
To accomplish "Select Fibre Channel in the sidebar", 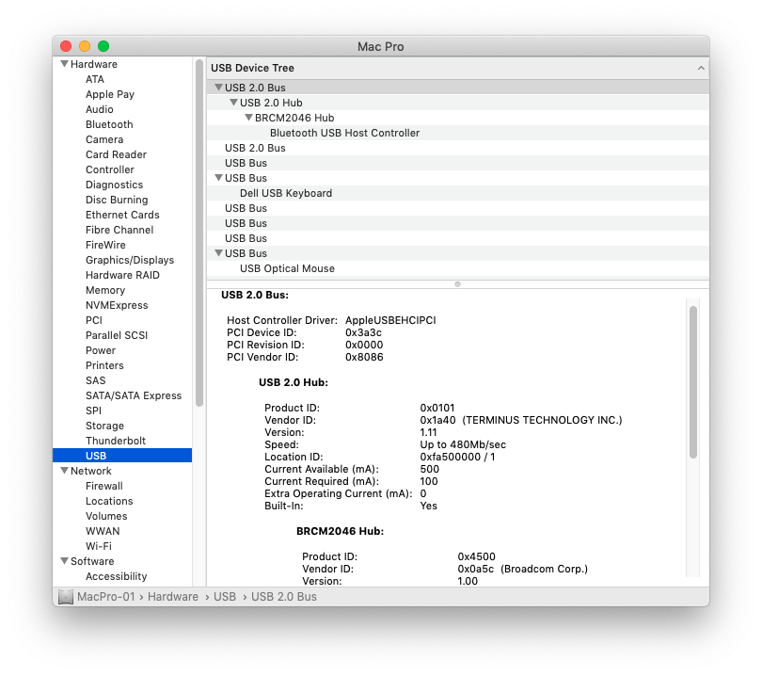I will coord(119,230).
